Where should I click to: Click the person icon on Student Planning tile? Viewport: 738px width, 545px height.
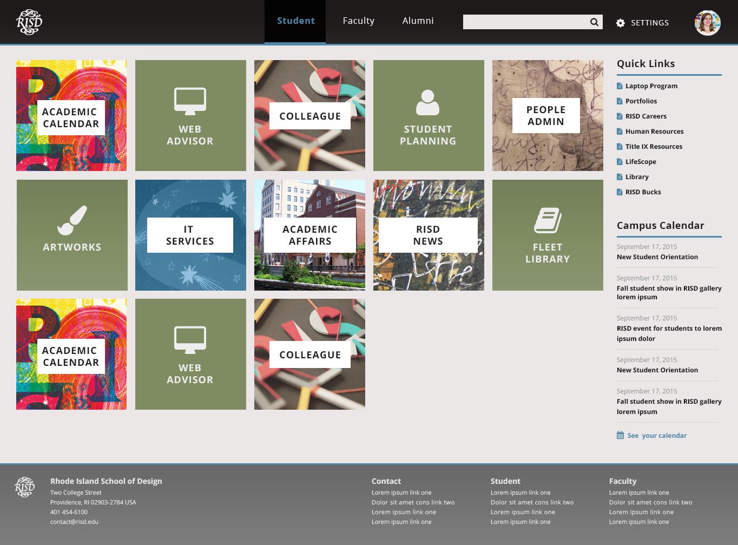pyautogui.click(x=427, y=102)
